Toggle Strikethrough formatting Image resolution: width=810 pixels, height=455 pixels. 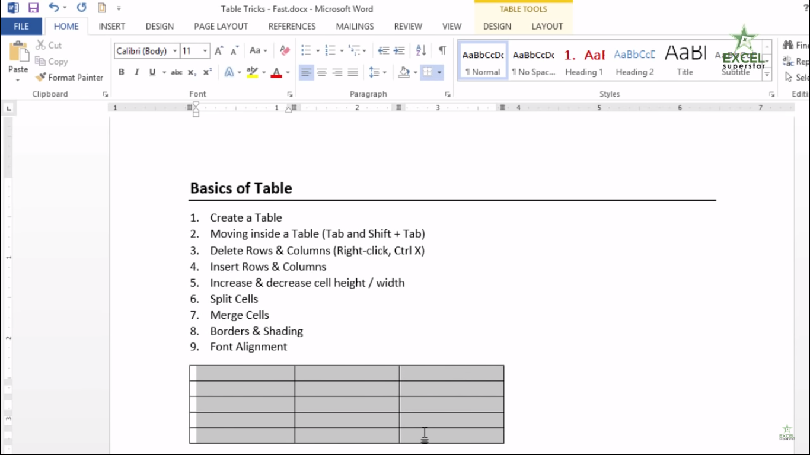177,72
